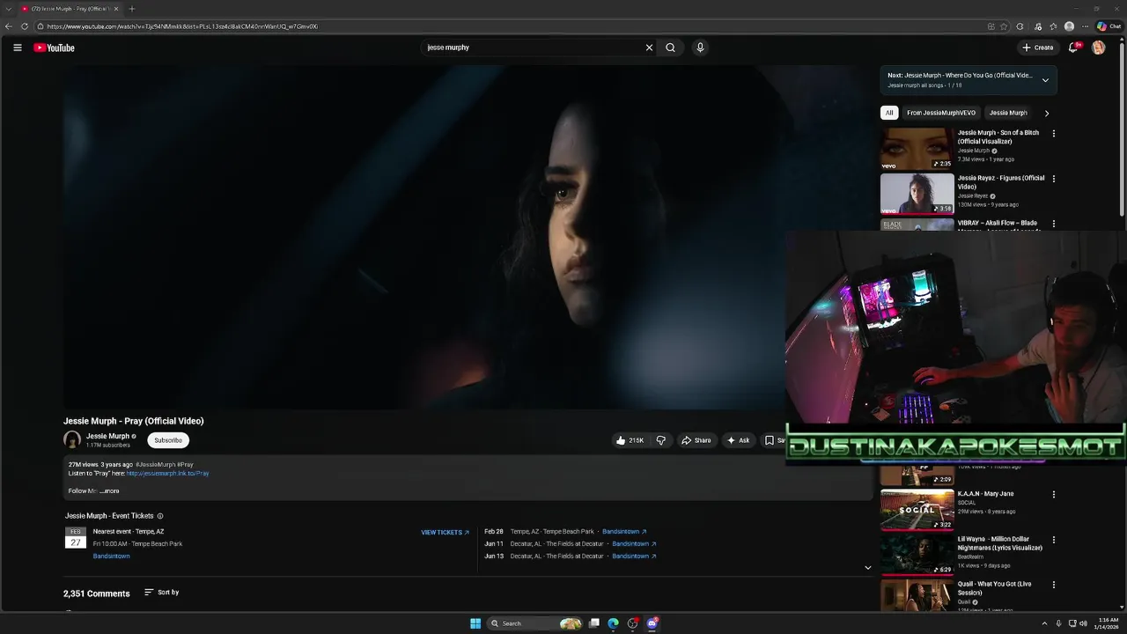
Task: Play Lil Wayne Million Dollar Nightmares thumbnail
Action: 917,555
